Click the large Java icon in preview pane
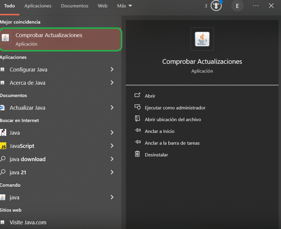 (202, 39)
